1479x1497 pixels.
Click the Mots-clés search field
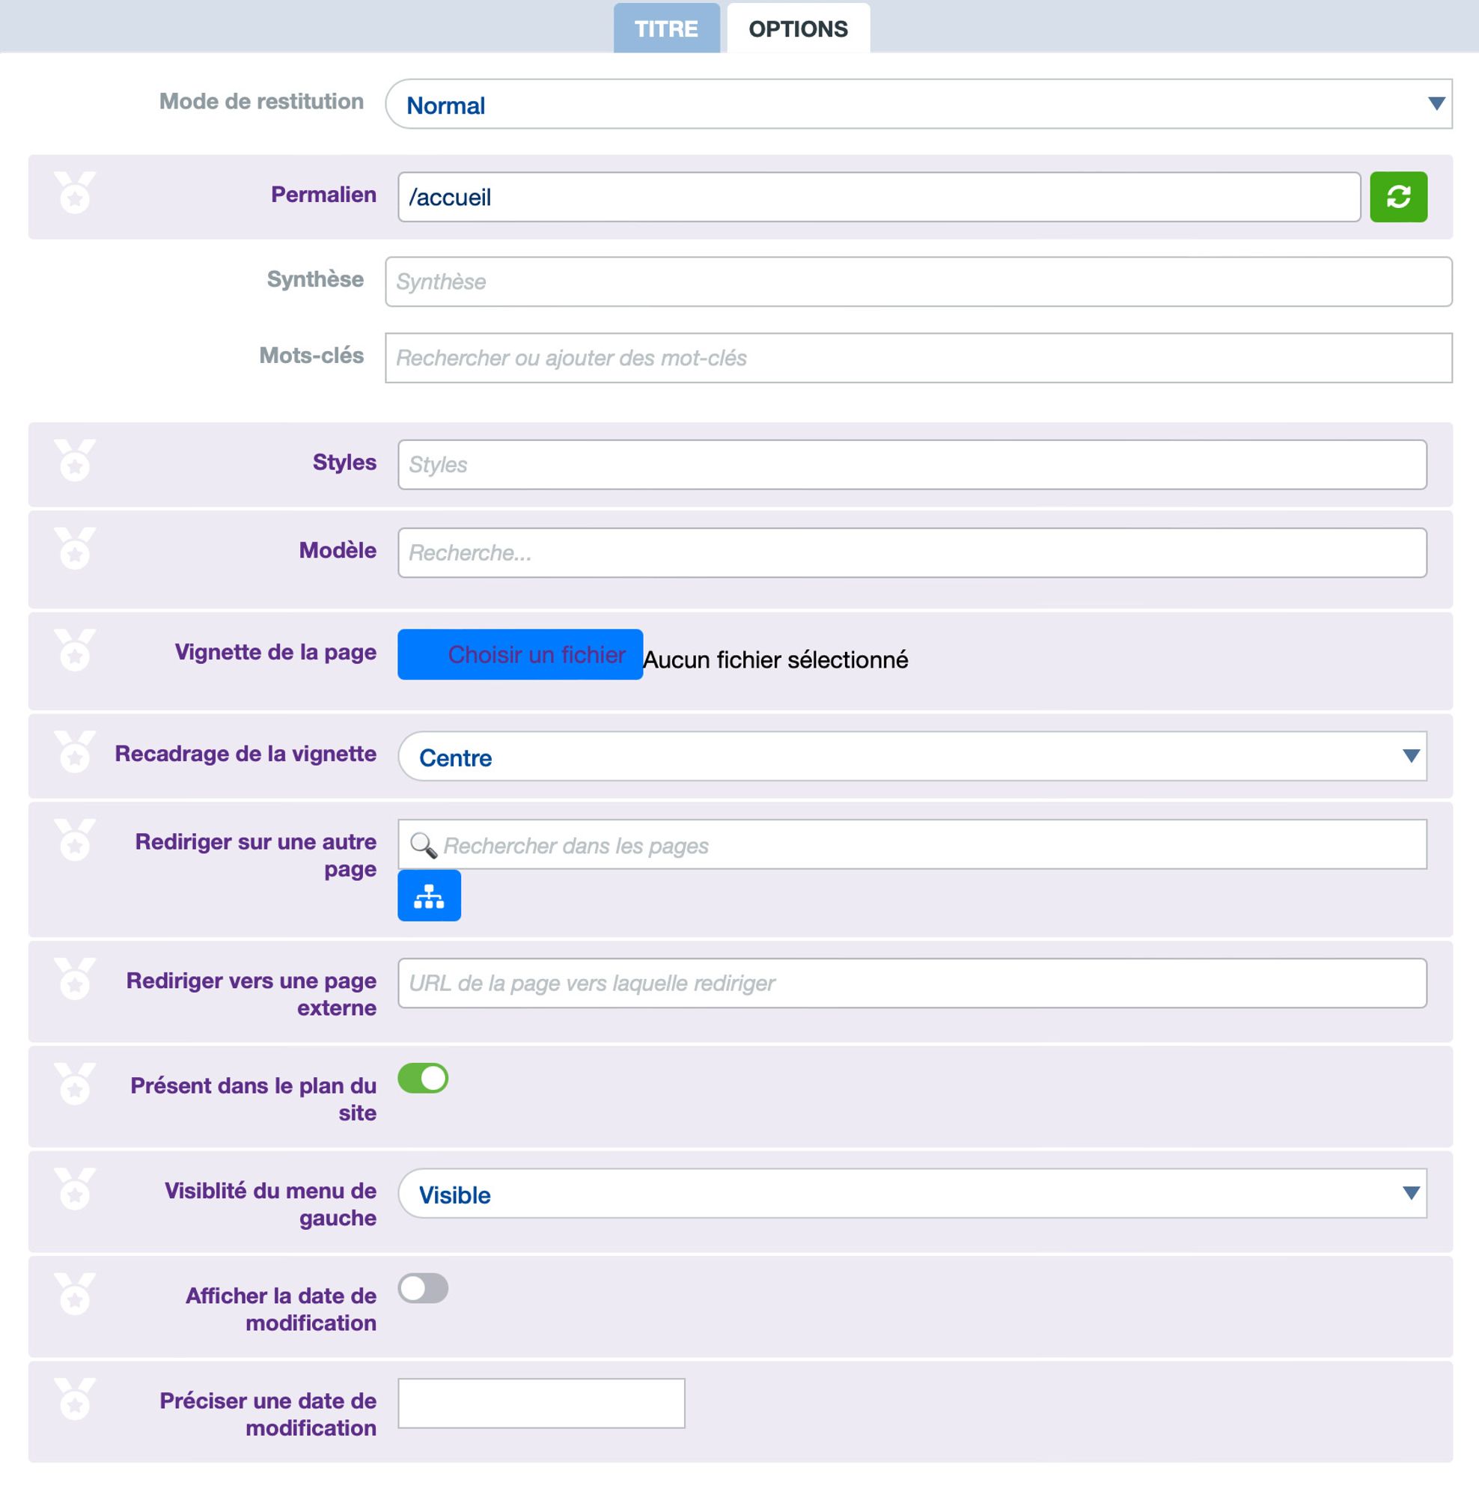[918, 358]
